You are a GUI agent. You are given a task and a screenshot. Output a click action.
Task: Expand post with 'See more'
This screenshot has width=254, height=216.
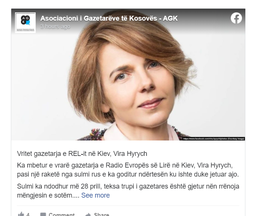click(x=95, y=195)
